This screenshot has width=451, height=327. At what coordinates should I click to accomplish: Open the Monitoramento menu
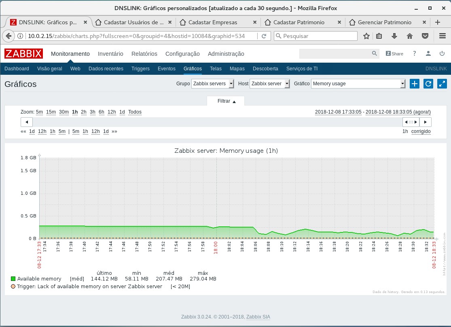70,54
